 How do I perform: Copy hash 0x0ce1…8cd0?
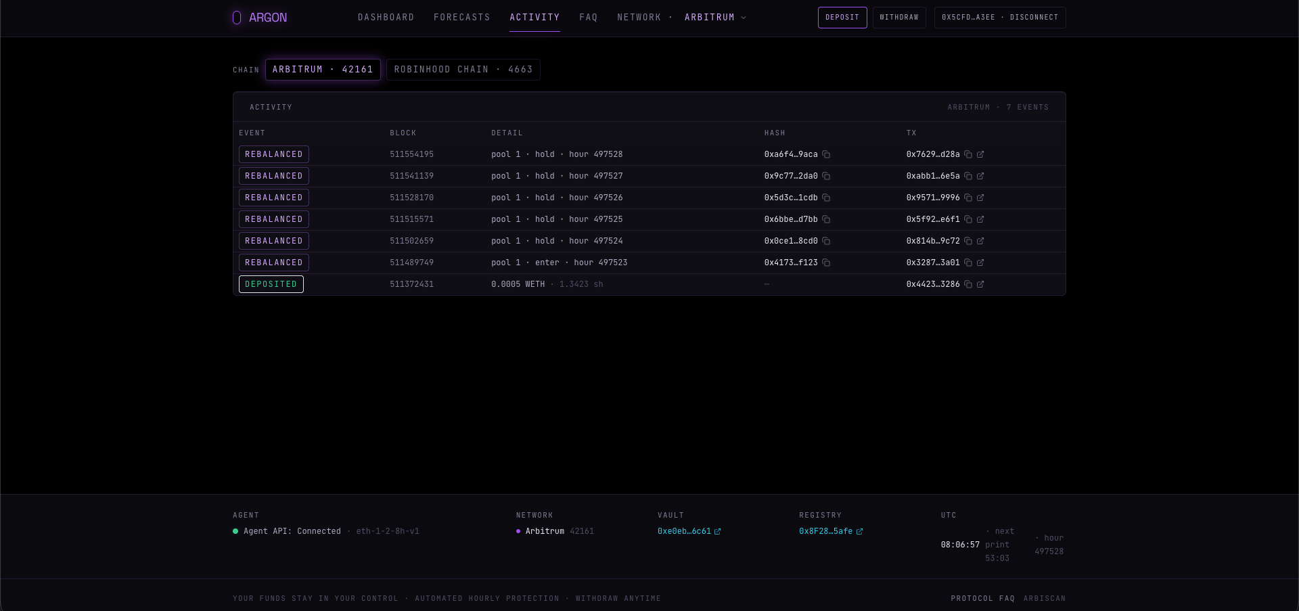tap(826, 241)
